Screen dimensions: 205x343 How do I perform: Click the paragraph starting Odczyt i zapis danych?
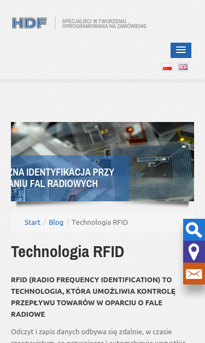click(98, 336)
